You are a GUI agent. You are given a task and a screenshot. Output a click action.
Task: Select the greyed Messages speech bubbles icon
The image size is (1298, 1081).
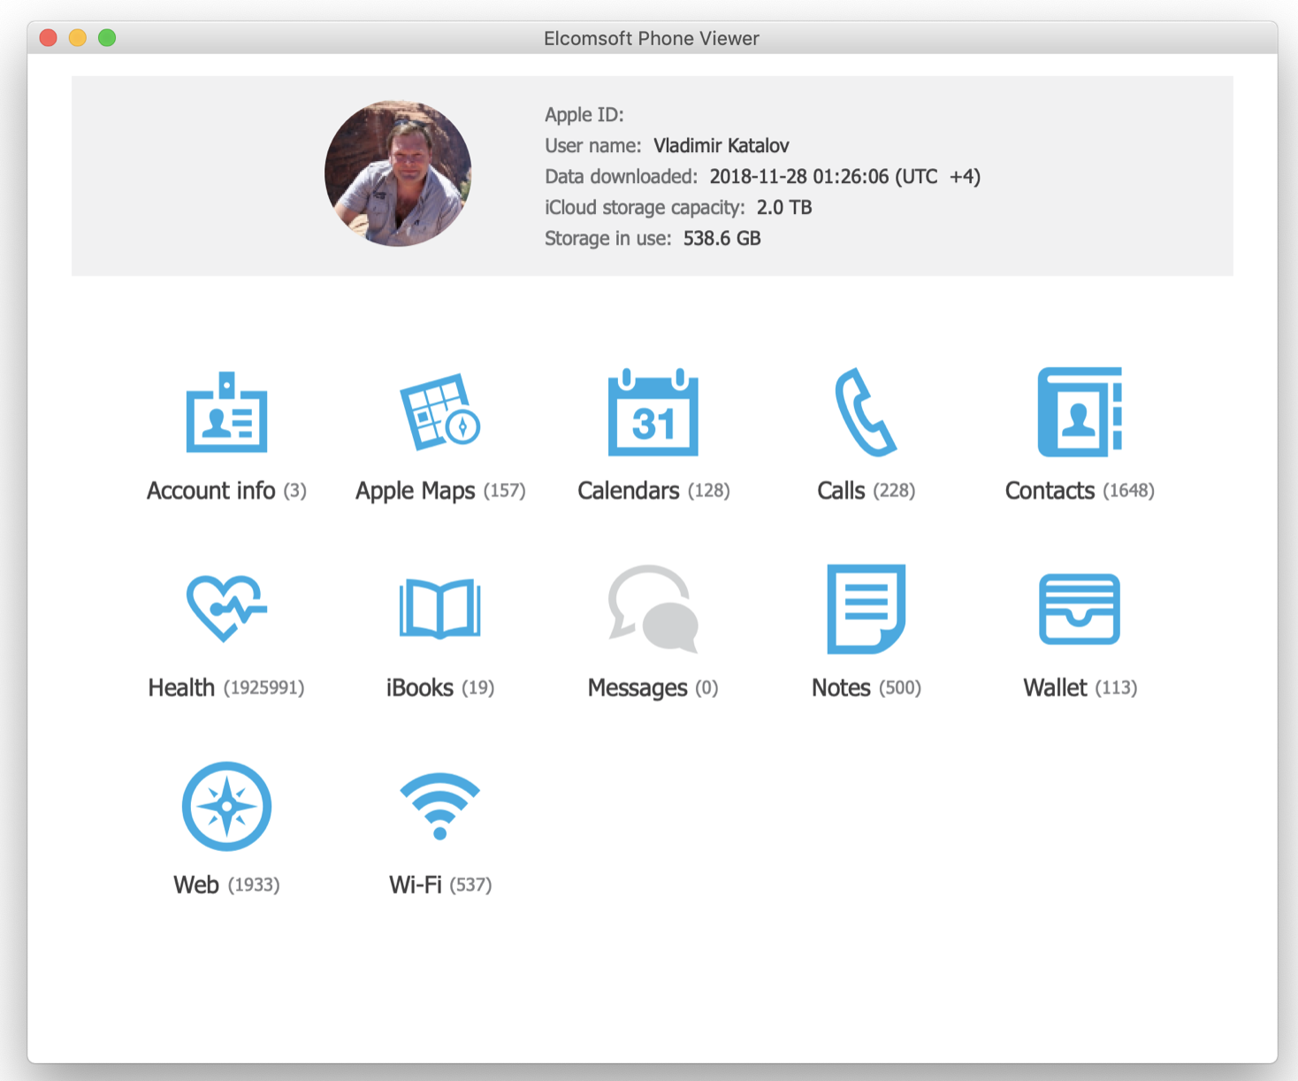coord(653,609)
